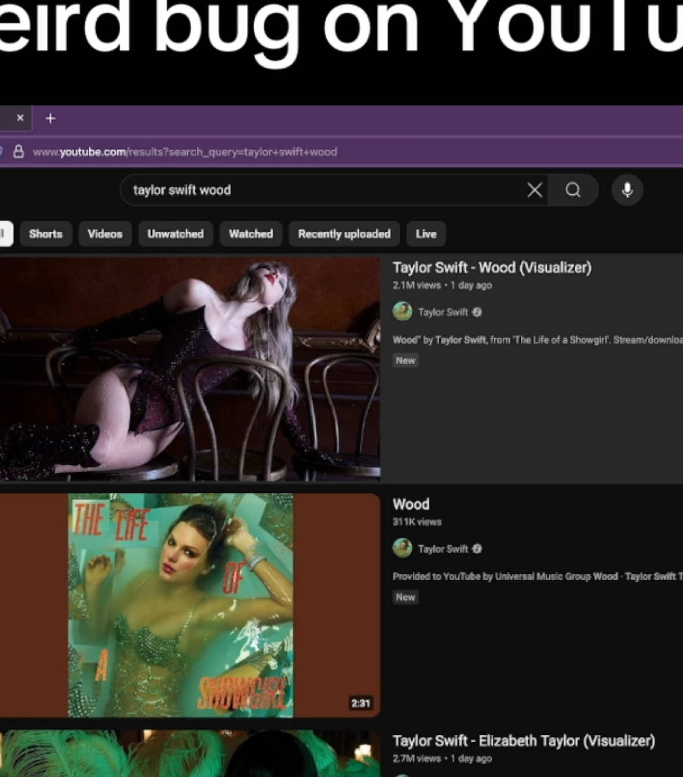Click the padlock site info icon
The width and height of the screenshot is (683, 777).
[x=19, y=152]
